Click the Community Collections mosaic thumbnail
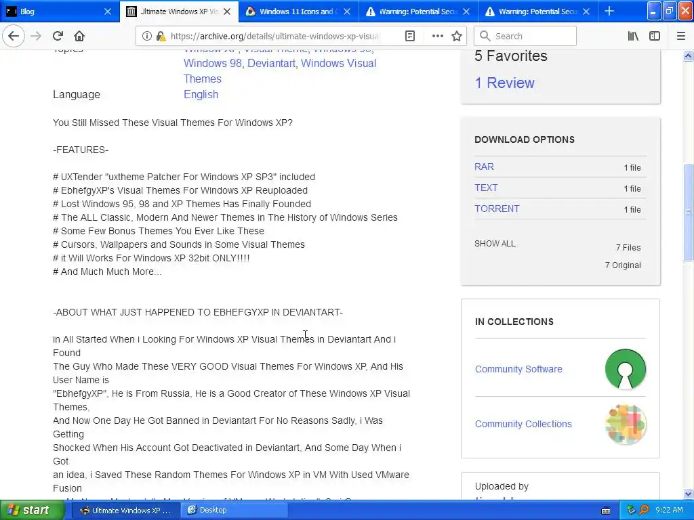 (x=625, y=424)
